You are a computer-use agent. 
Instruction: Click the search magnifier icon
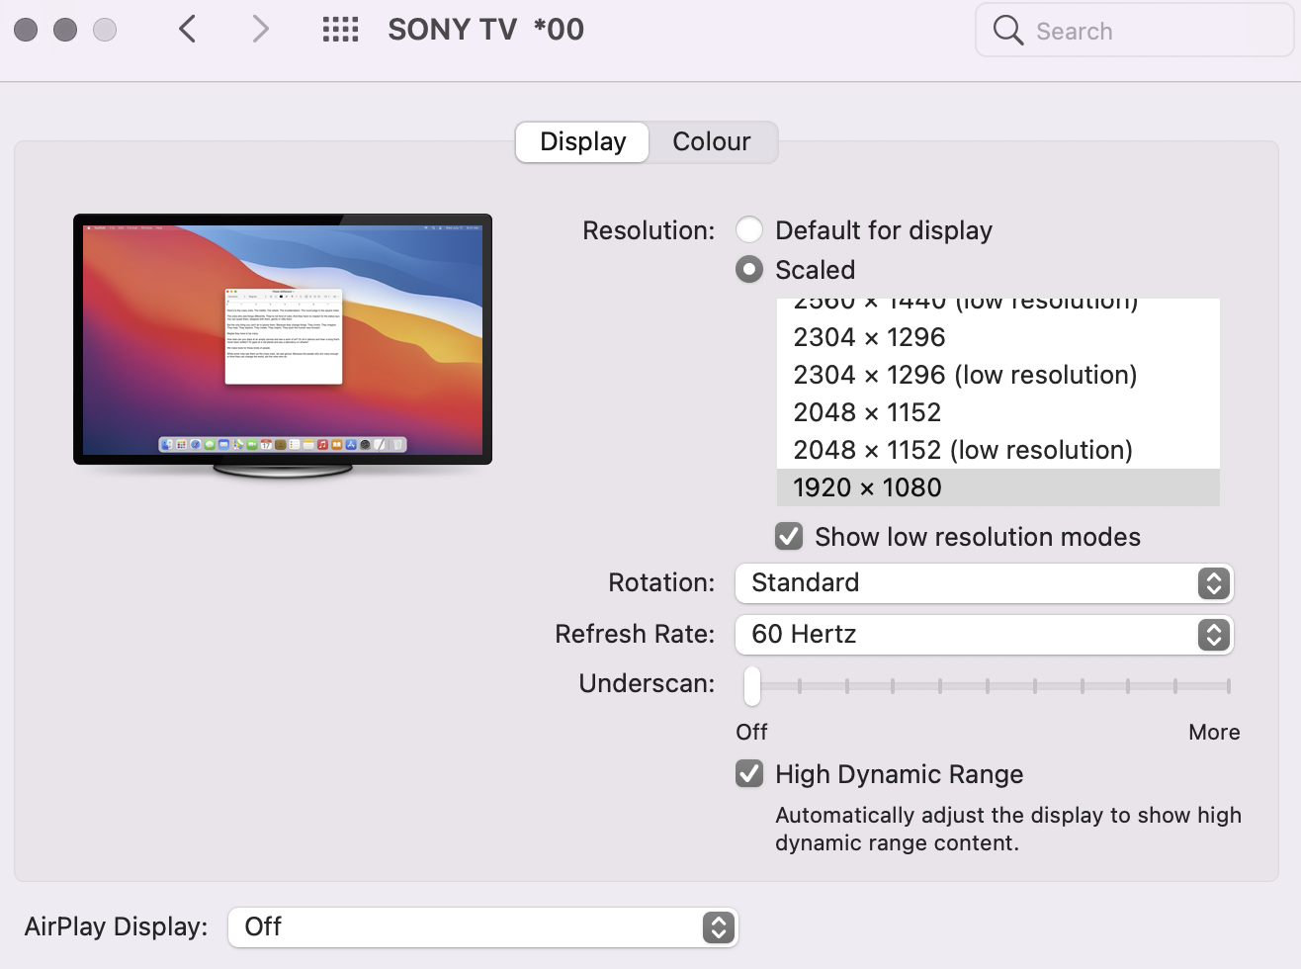pyautogui.click(x=1007, y=31)
